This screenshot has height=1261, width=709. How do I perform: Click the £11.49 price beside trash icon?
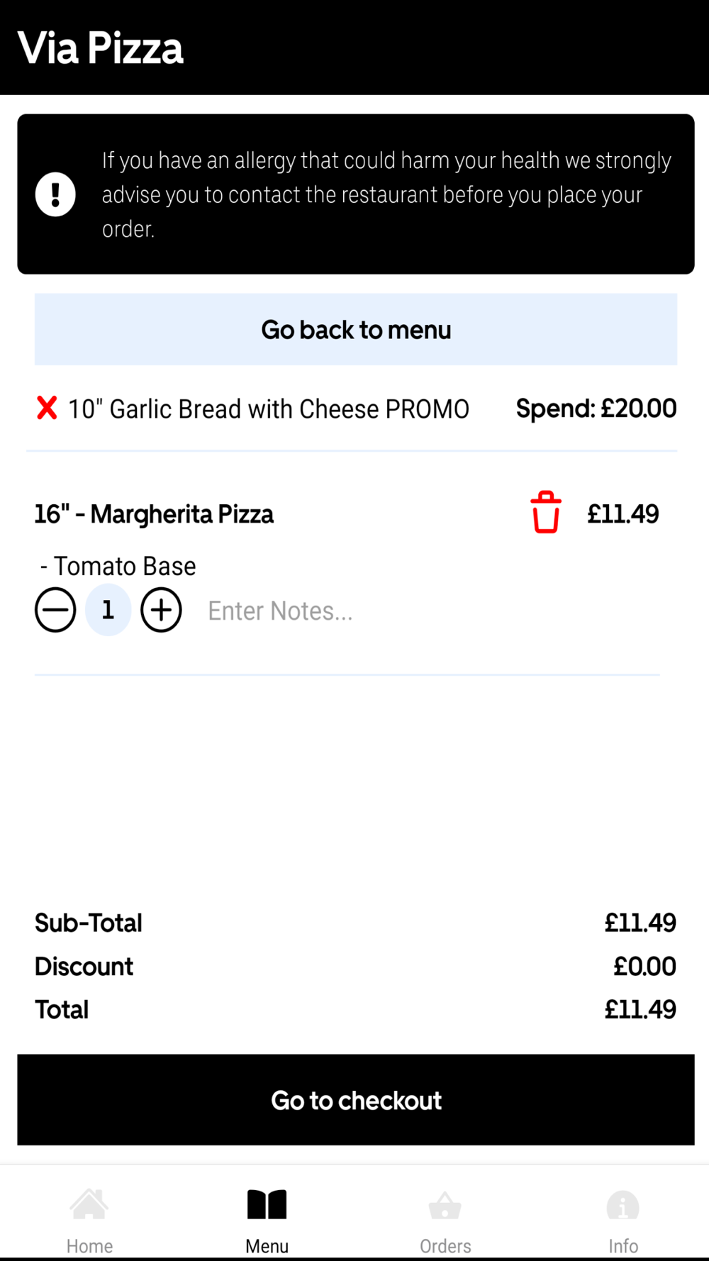pos(623,514)
